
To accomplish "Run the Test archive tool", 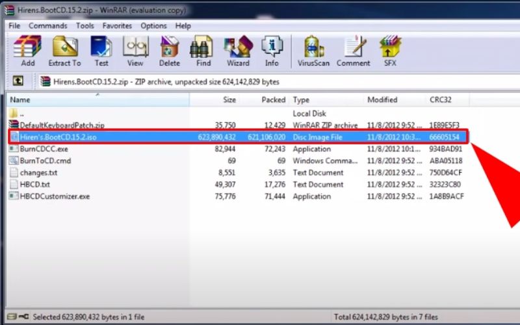I will [x=101, y=51].
